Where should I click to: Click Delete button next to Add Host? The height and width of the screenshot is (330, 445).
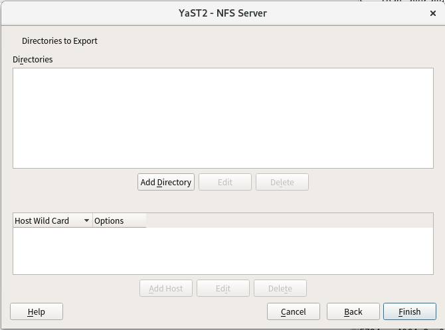(280, 288)
